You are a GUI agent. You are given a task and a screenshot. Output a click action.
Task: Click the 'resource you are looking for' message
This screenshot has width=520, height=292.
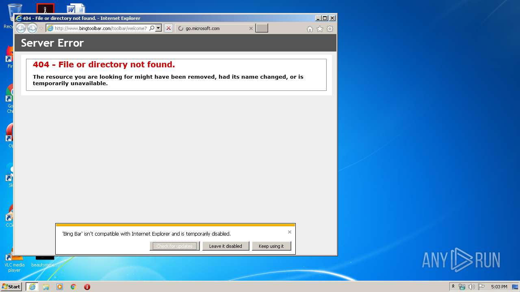coord(168,80)
